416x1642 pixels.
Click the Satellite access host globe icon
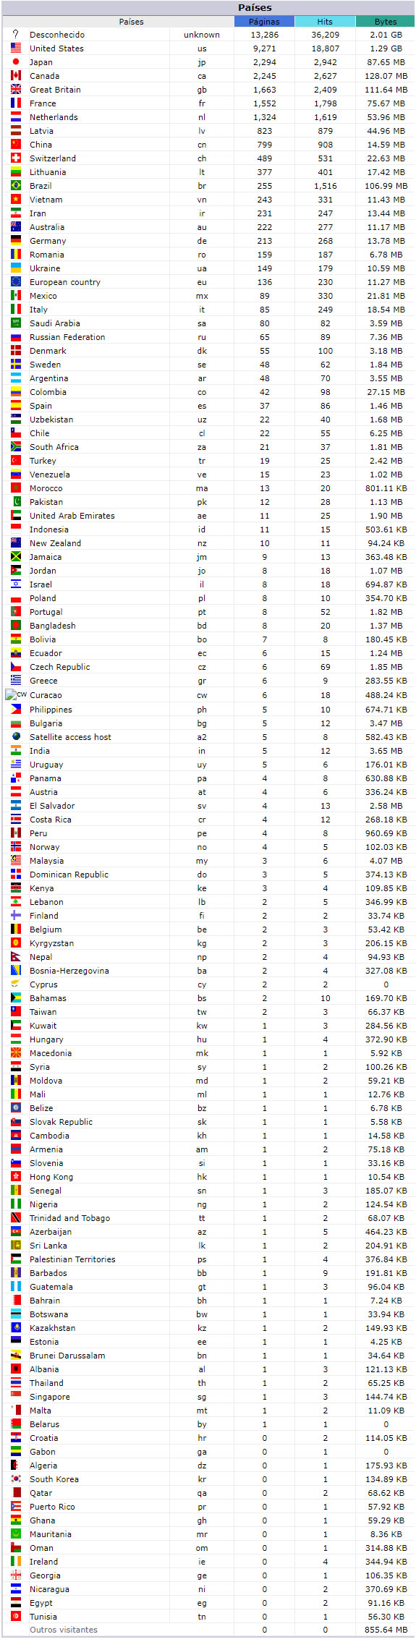16,736
